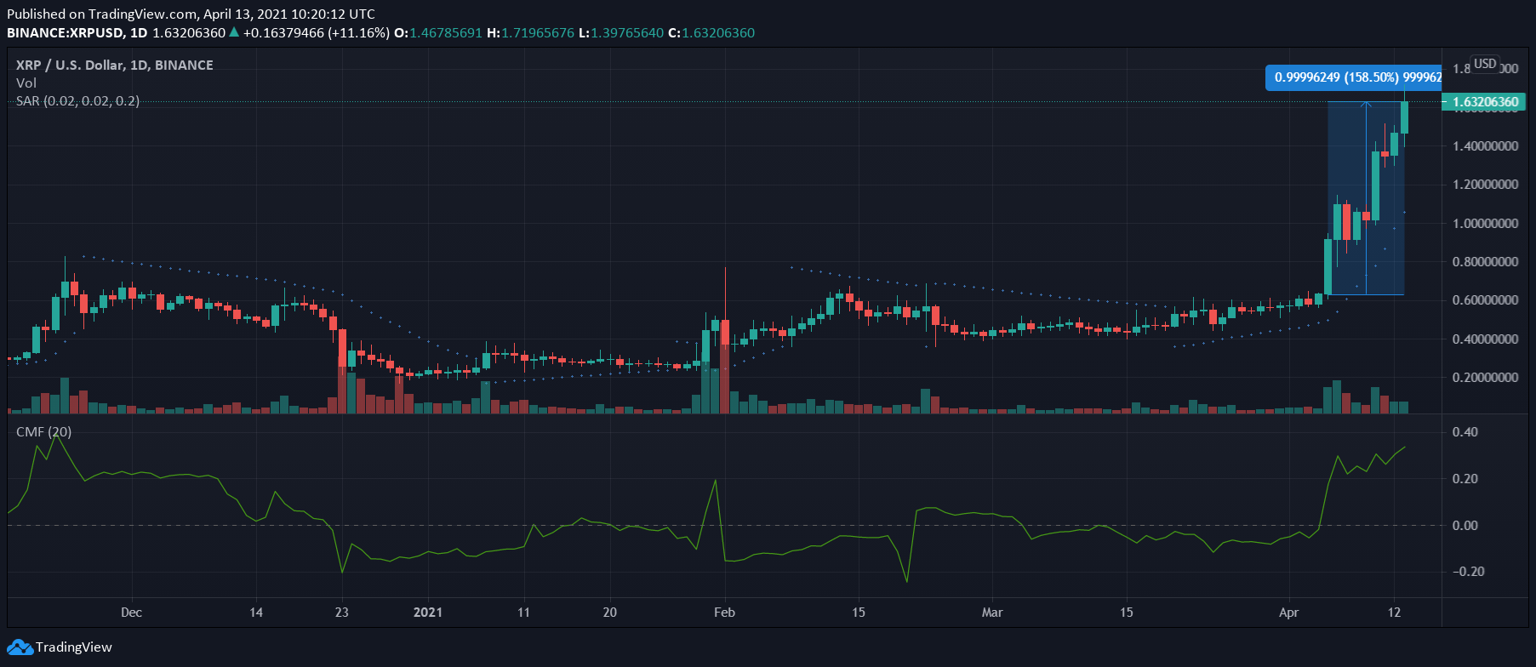Click the Published on TradingView.com timestamp line
Viewport: 1536px width, 667px height.
191,14
